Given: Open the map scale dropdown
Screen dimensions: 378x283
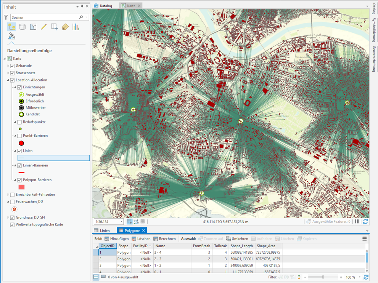Looking at the screenshot, I should (x=121, y=222).
